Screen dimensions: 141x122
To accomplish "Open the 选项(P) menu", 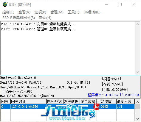I will (40, 12).
